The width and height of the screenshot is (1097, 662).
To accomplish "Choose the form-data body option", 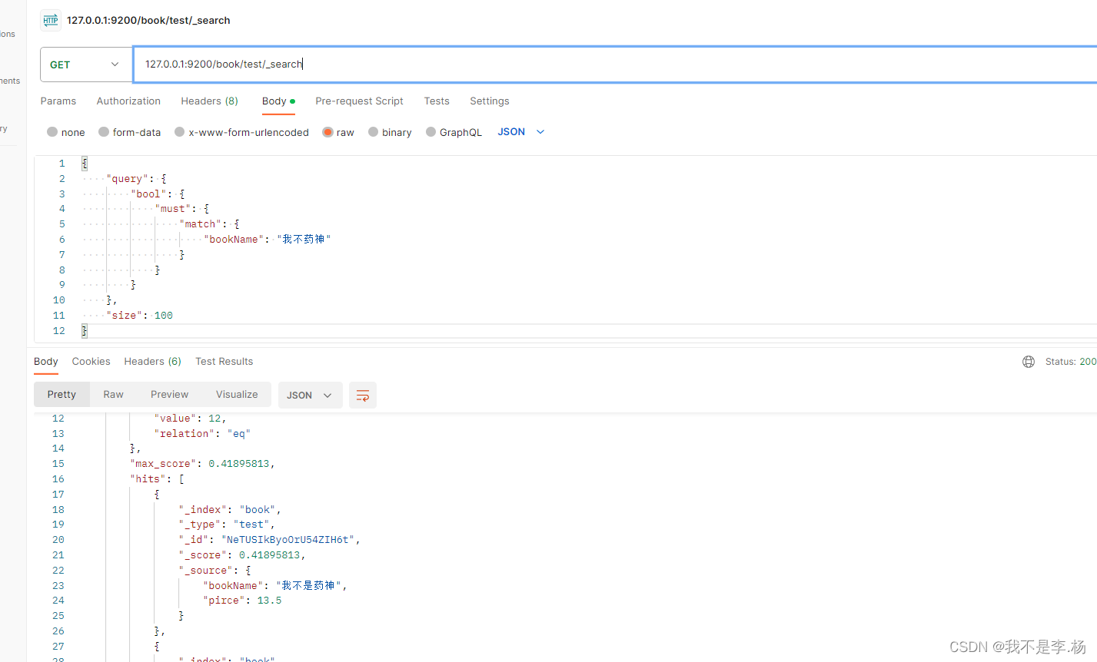I will (129, 131).
